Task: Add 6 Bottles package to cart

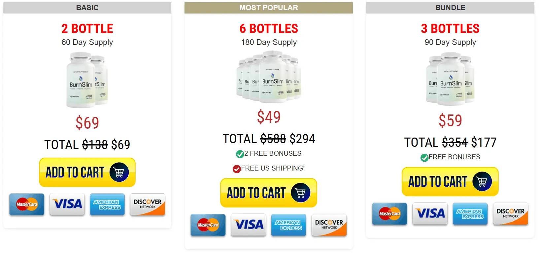Action: pyautogui.click(x=269, y=193)
